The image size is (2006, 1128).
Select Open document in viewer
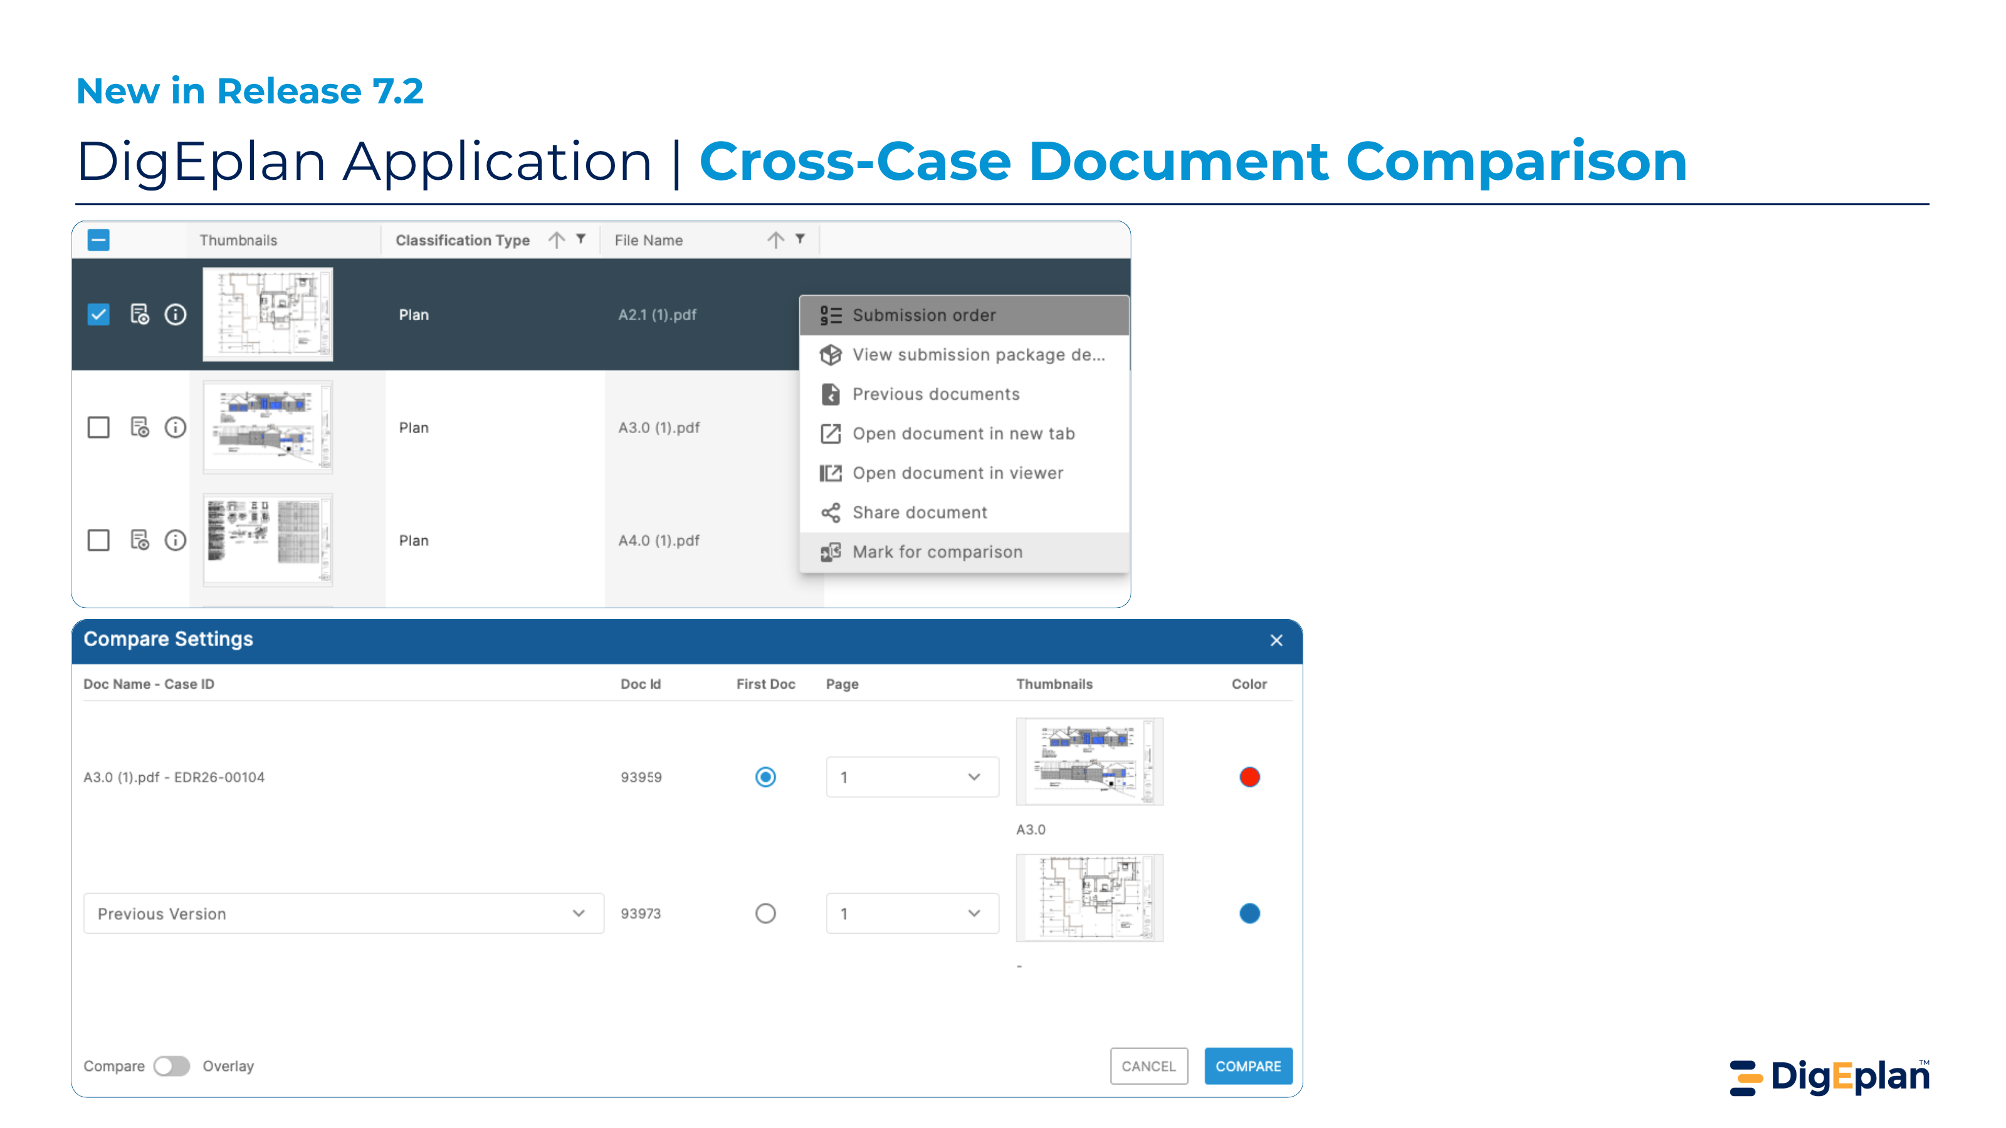point(964,473)
